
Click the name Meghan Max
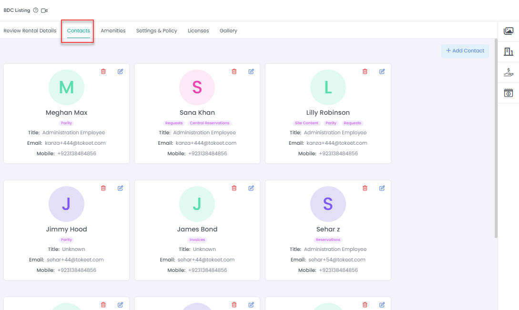click(67, 113)
